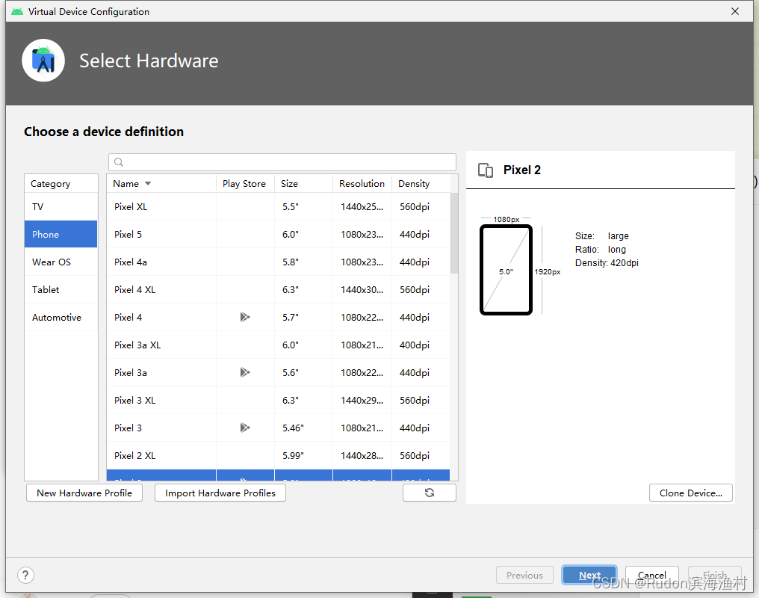Select the Phone category

pos(61,235)
